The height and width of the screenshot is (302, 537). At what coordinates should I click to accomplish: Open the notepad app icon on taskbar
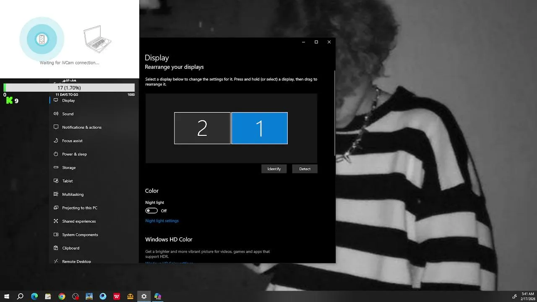(x=48, y=296)
